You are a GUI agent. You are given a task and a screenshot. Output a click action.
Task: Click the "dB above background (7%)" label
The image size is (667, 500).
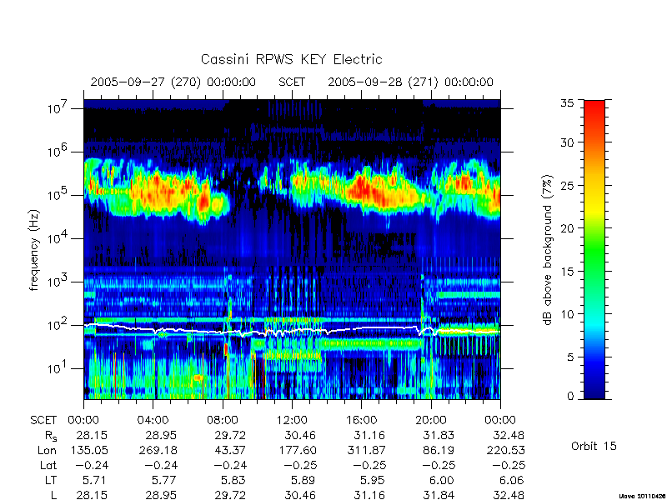click(x=548, y=250)
